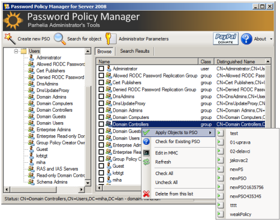Open the dropdown arrow next to About

pyautogui.click(x=271, y=39)
